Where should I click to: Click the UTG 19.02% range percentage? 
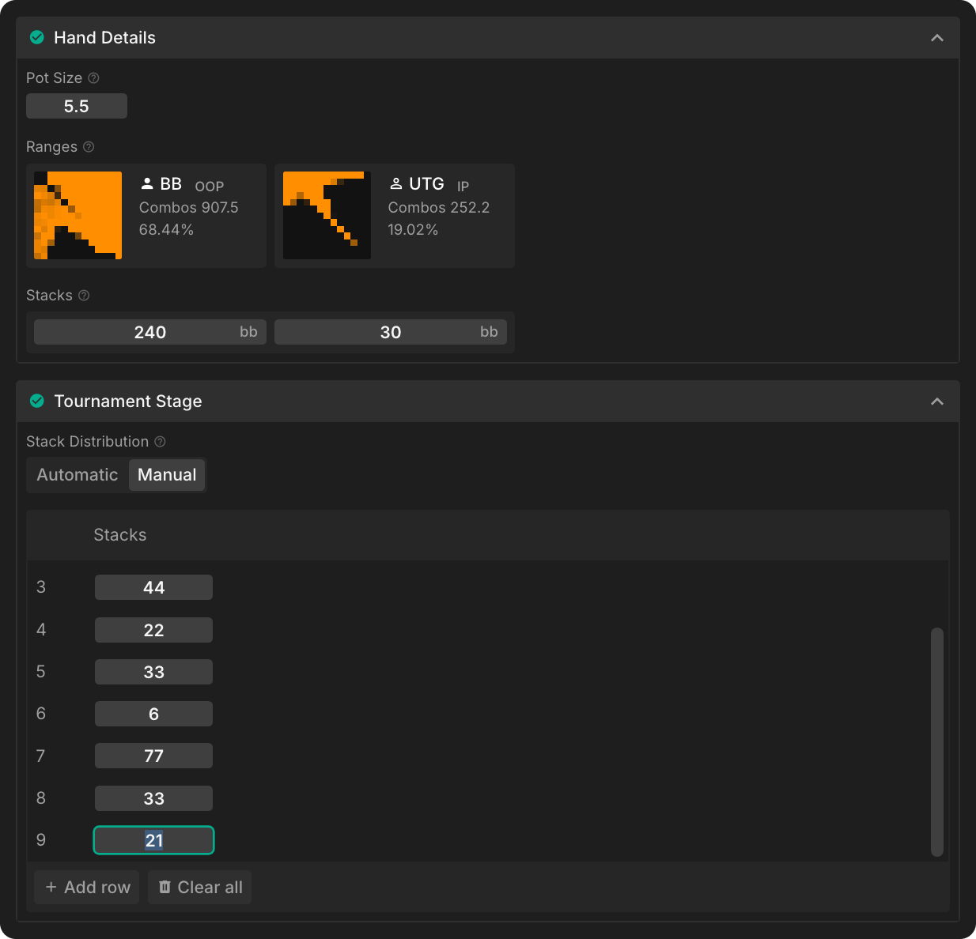click(413, 229)
